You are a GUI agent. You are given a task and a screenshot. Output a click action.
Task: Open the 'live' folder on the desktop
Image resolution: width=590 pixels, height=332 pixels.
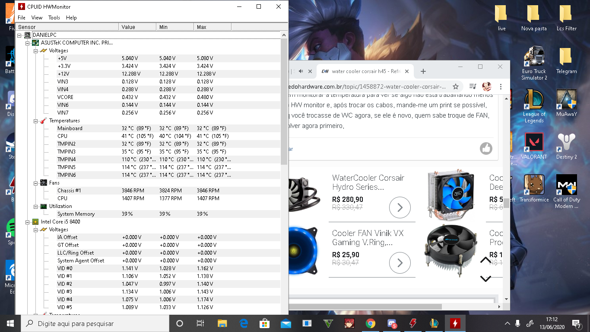[501, 18]
